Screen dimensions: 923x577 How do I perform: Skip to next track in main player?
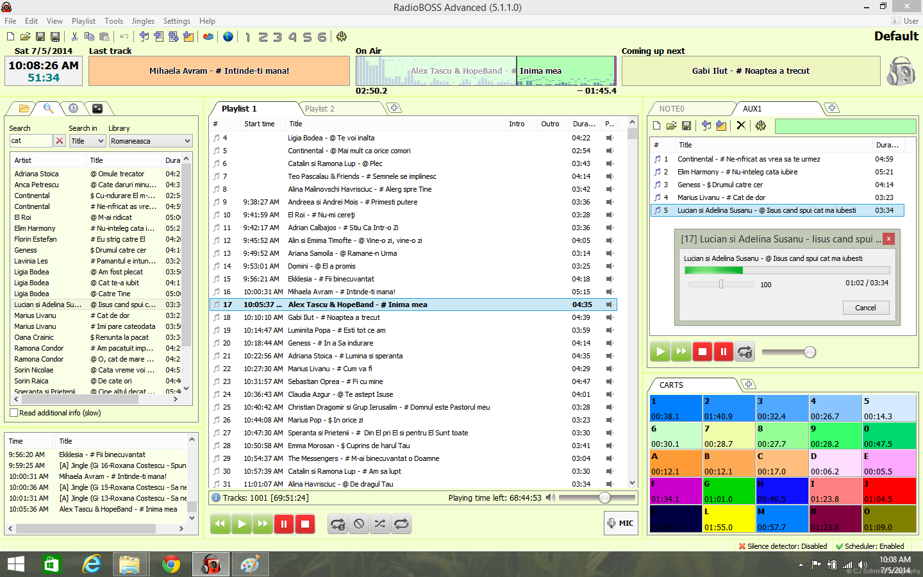coord(263,524)
